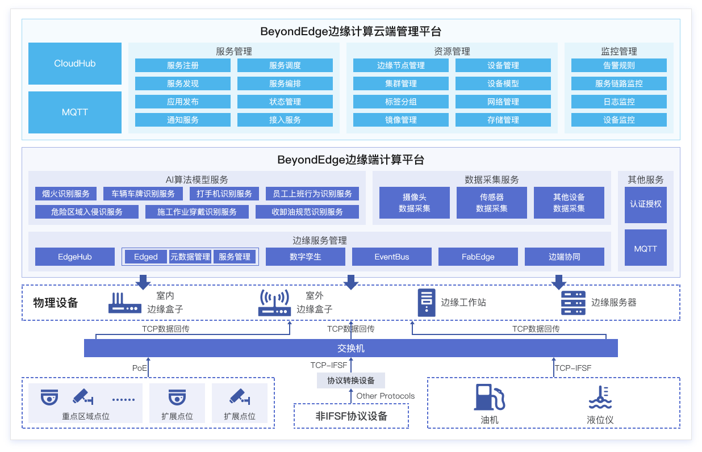Select the MQTT block under CloudHub
Viewport: 702px width, 452px height.
[75, 112]
